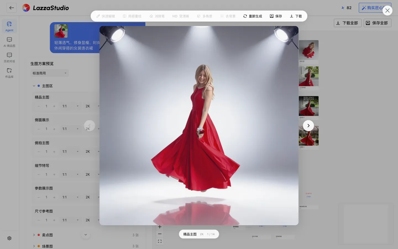Open 历史对话 history in sidebar

(9, 58)
